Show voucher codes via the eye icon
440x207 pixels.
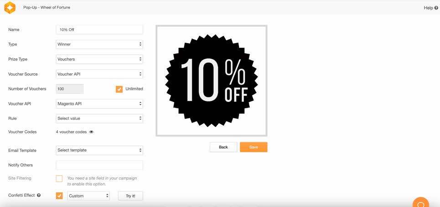coord(91,132)
